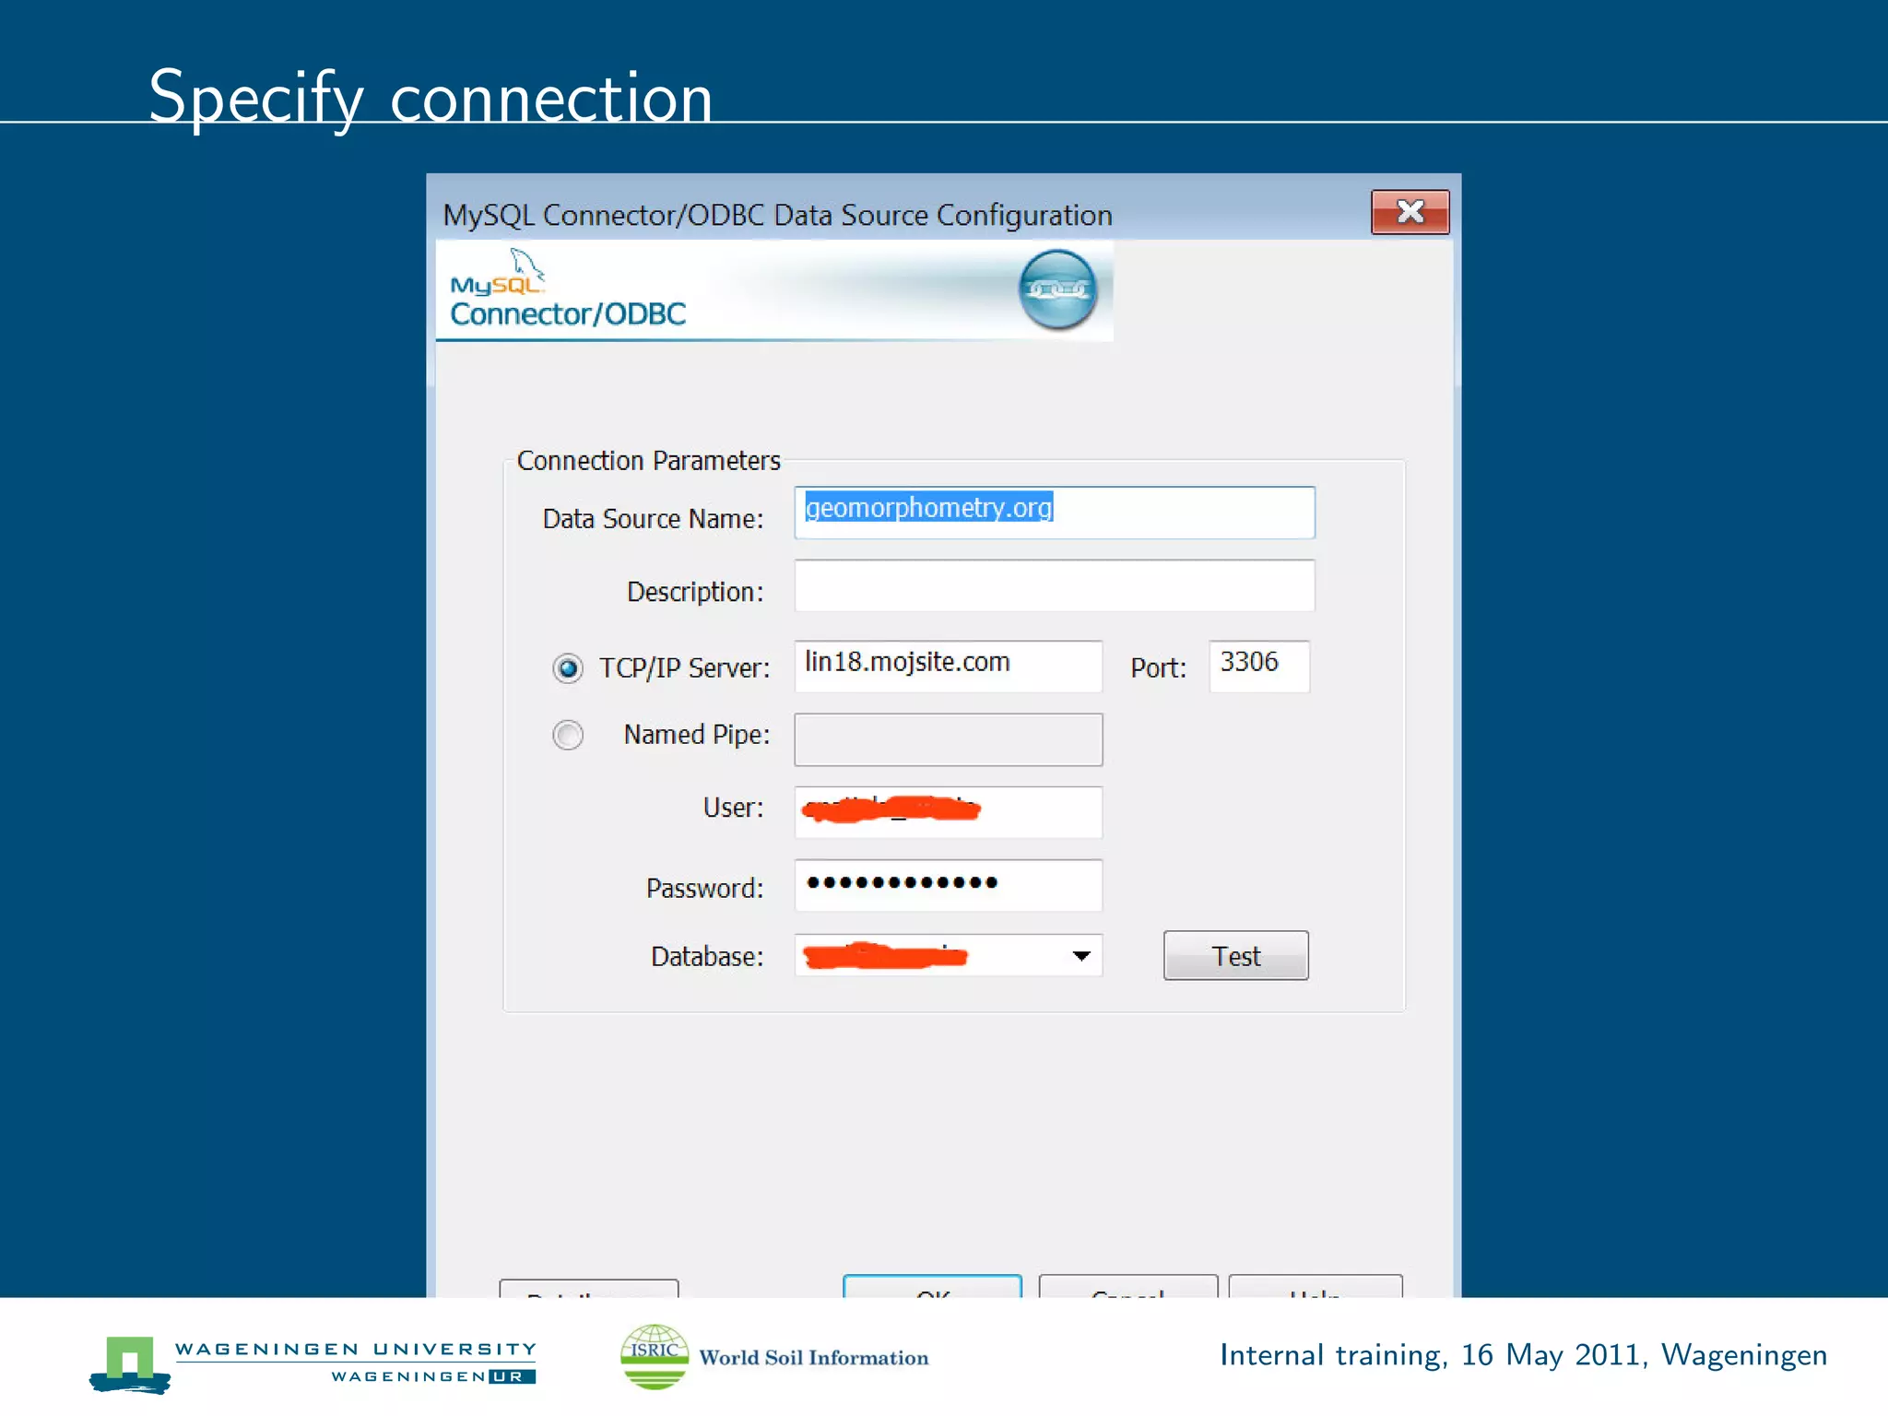Open the Database dropdown arrow
Viewport: 1888px width, 1416px height.
[x=1081, y=956]
